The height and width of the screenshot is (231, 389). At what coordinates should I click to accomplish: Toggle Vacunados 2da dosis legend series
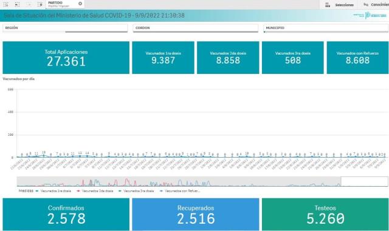(x=97, y=191)
